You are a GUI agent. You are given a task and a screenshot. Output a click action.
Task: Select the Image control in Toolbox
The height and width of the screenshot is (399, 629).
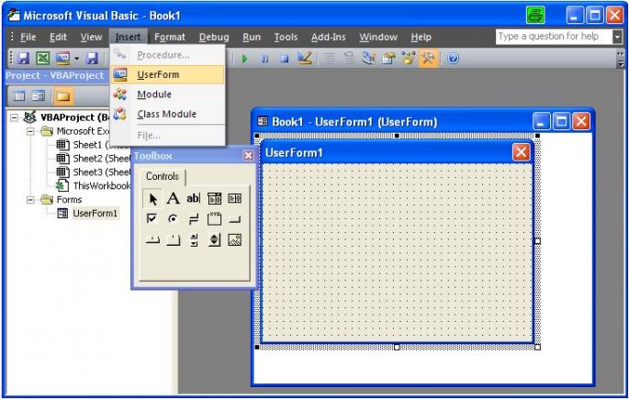click(x=235, y=240)
